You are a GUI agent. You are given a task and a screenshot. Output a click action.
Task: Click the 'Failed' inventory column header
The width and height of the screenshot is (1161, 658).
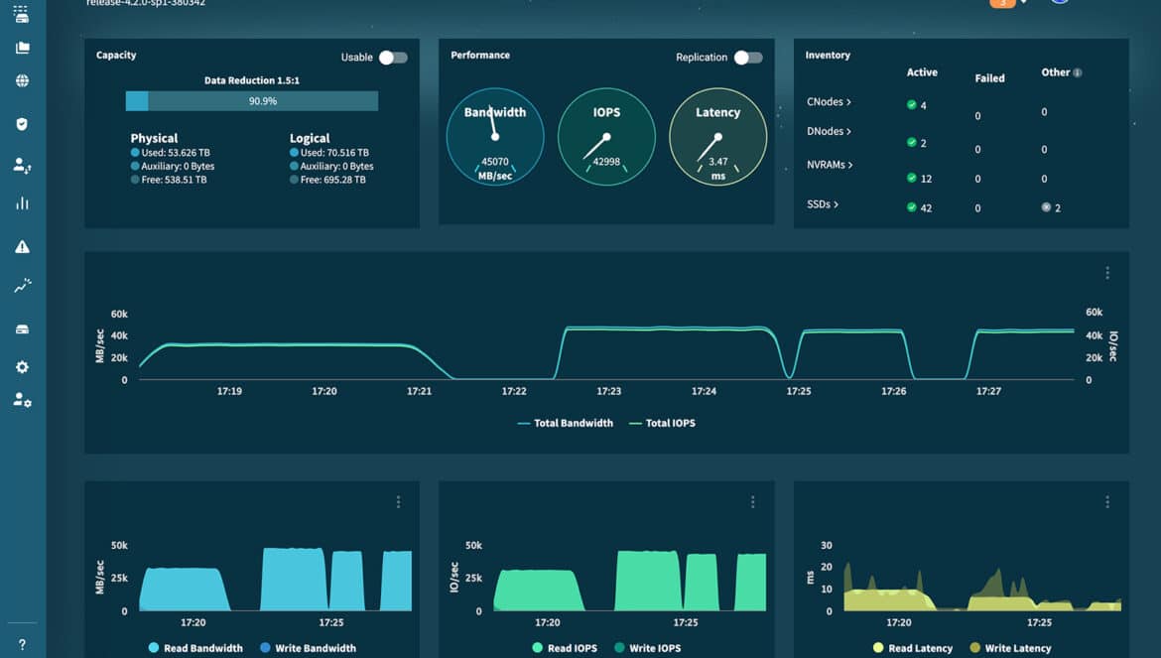pyautogui.click(x=990, y=78)
